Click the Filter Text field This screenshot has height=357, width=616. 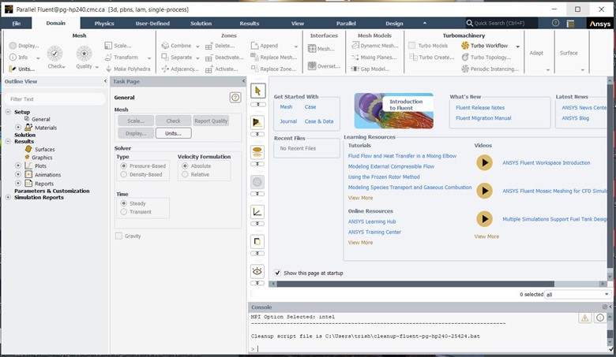tap(55, 99)
